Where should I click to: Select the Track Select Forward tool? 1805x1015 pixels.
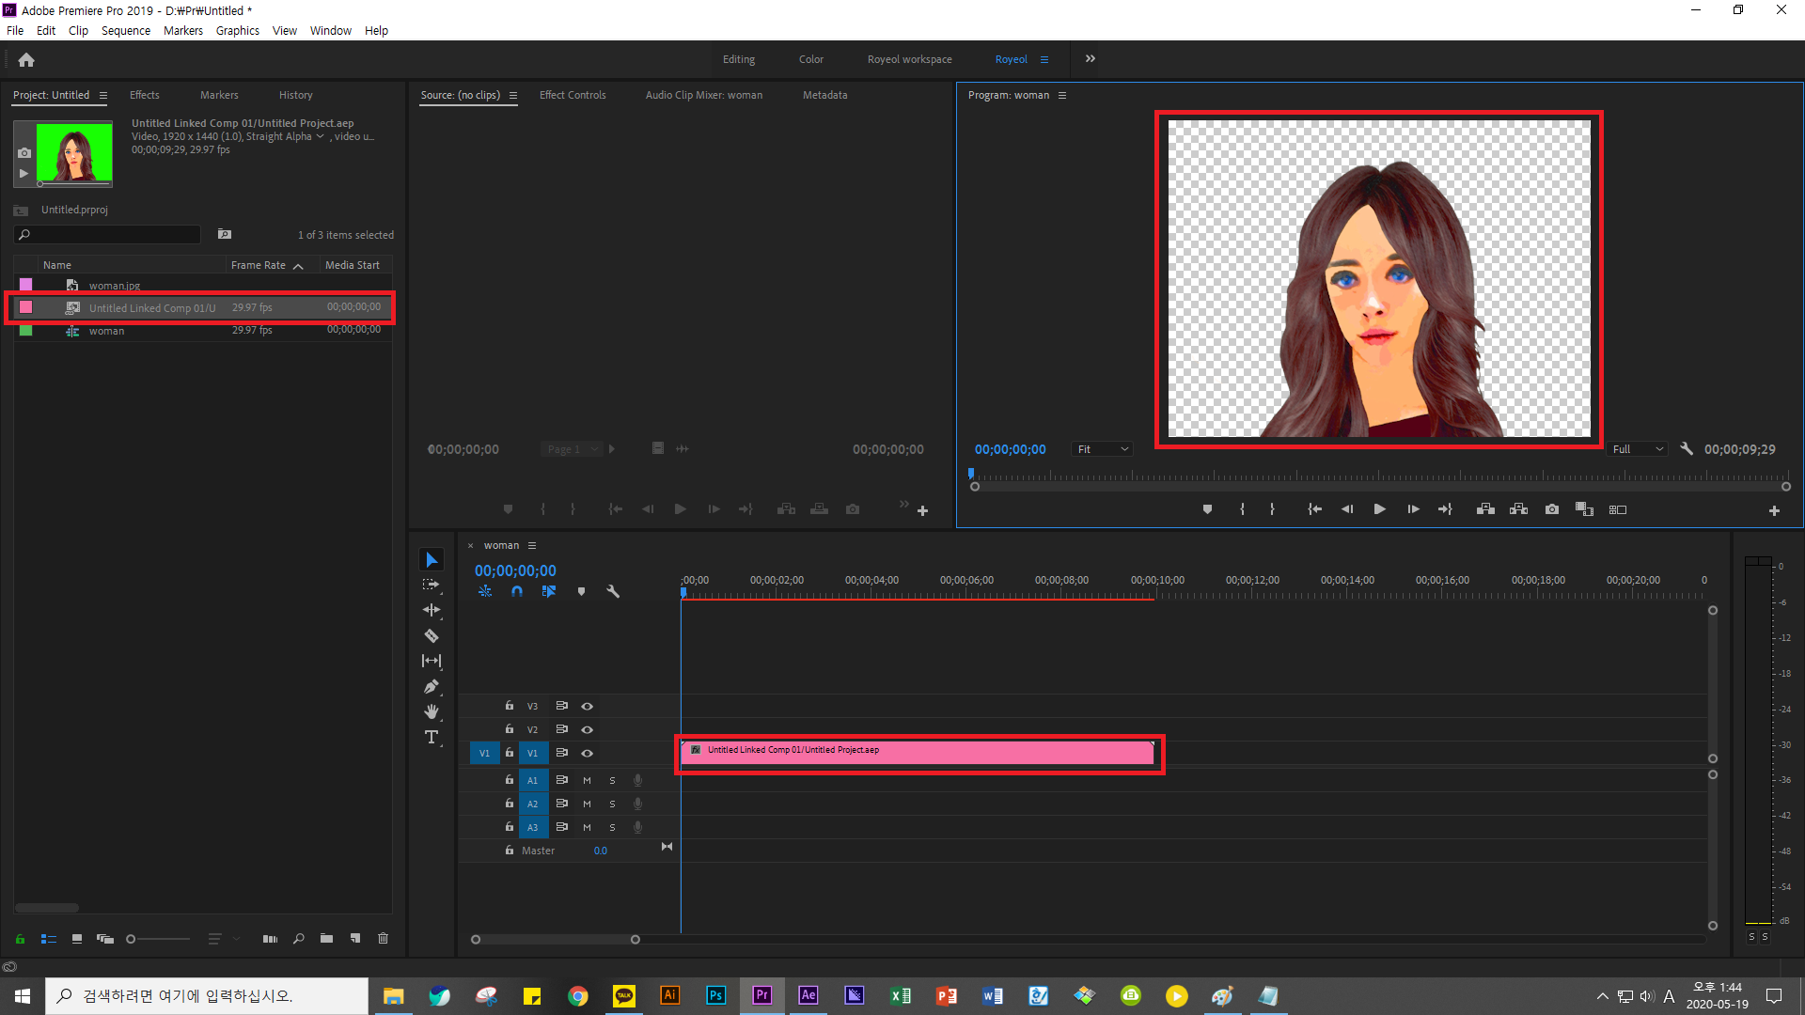432,584
